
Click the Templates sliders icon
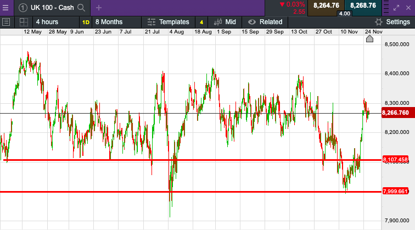(152, 22)
